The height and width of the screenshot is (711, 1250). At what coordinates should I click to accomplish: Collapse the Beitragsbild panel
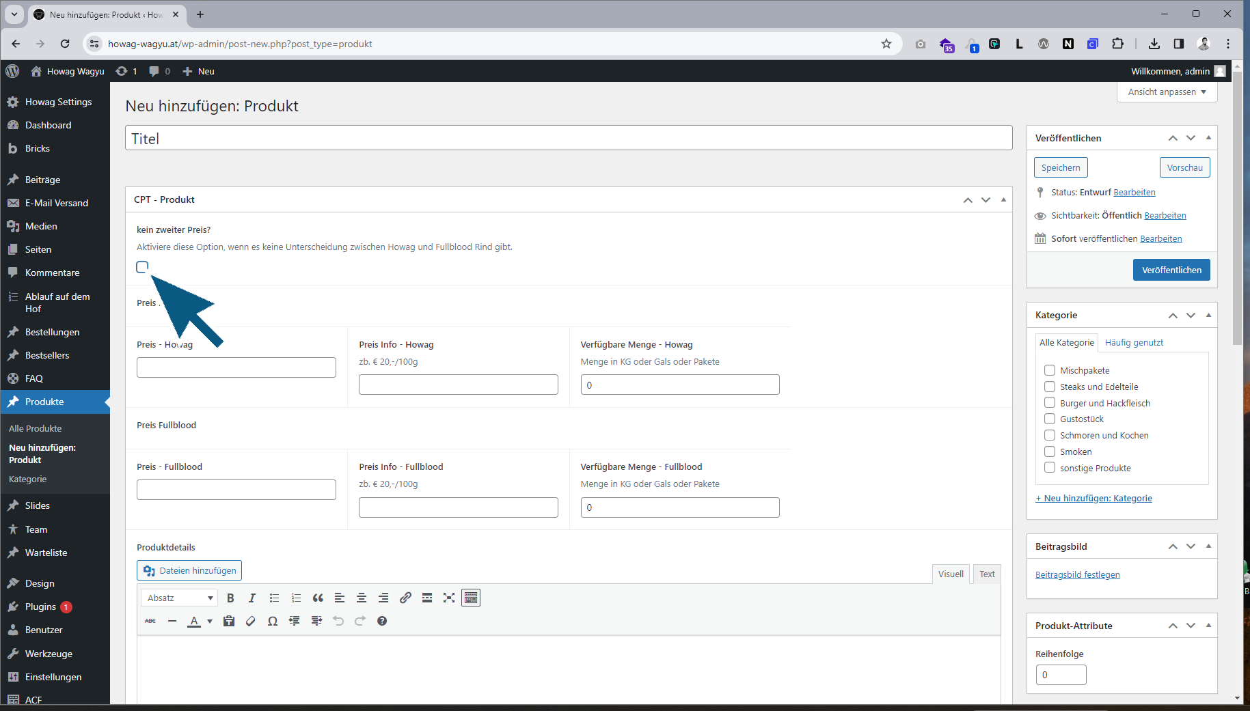1208,546
